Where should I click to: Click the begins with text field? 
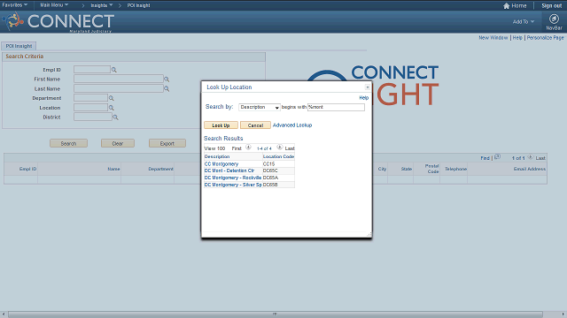pos(336,107)
